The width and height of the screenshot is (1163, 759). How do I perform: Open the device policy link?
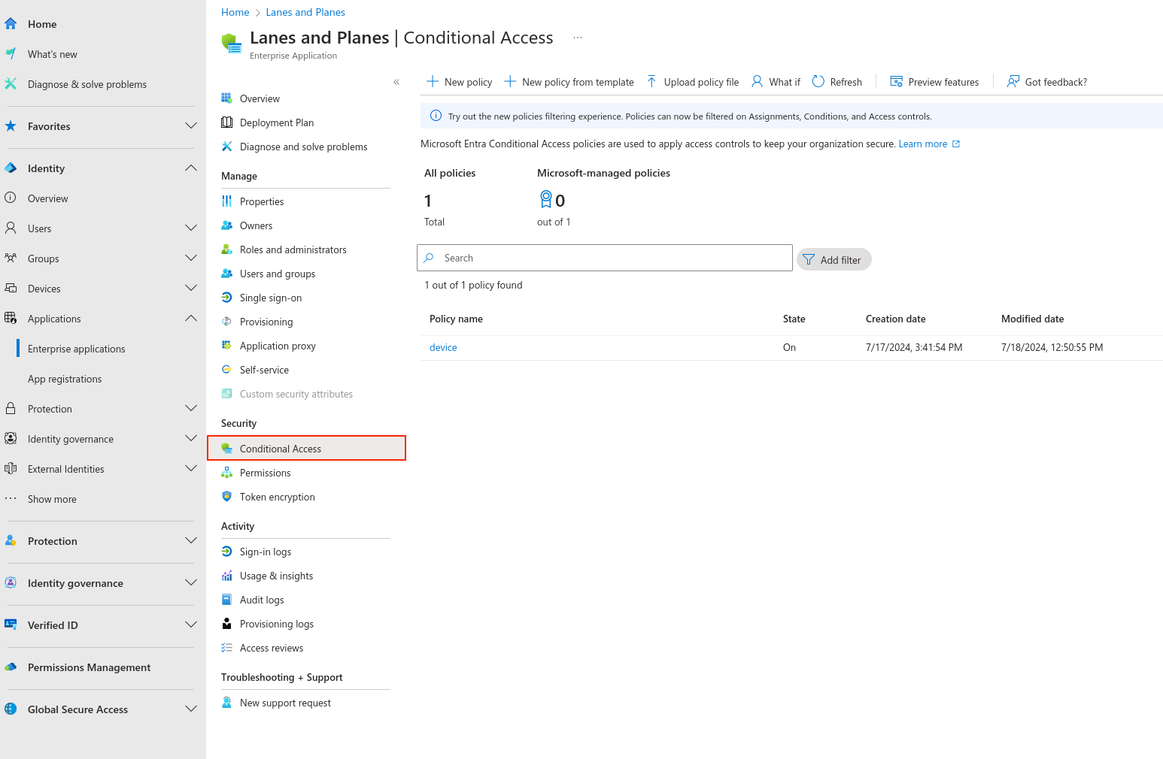(443, 347)
